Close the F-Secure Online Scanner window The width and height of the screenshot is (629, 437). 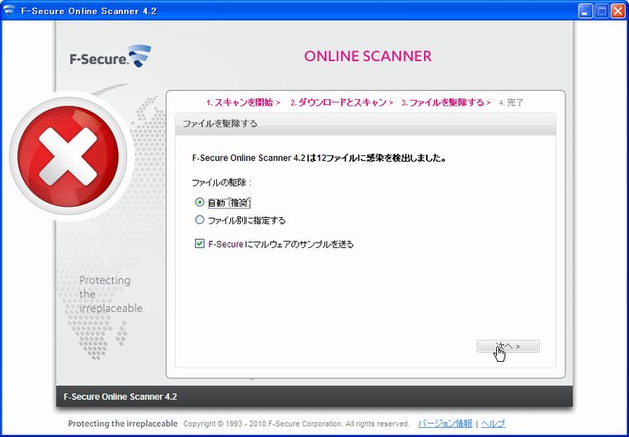point(617,11)
